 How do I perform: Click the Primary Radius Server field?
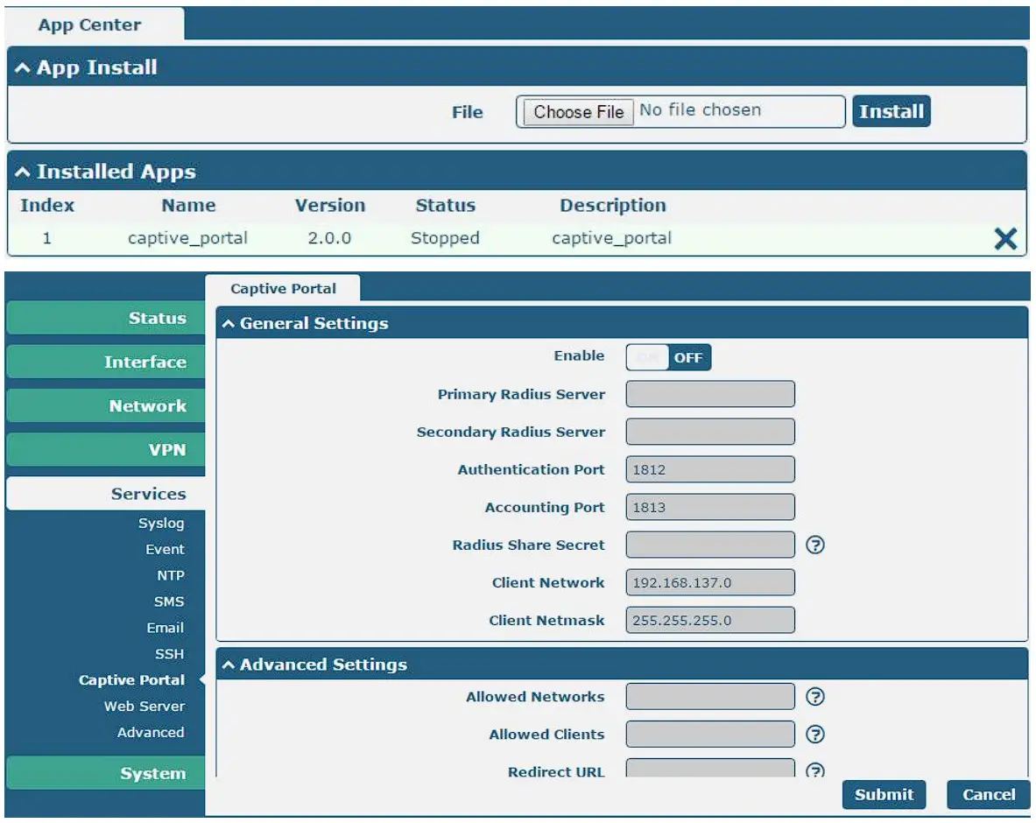710,395
